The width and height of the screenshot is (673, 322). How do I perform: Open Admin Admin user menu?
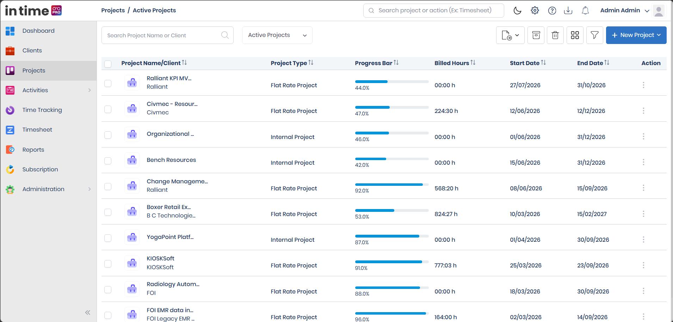[x=625, y=11]
